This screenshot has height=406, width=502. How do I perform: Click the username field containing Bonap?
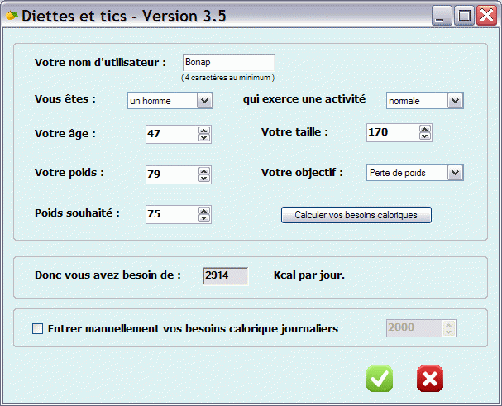[x=227, y=63]
